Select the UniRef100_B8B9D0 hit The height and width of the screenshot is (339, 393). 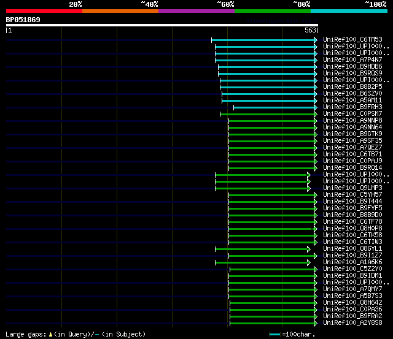pos(352,215)
